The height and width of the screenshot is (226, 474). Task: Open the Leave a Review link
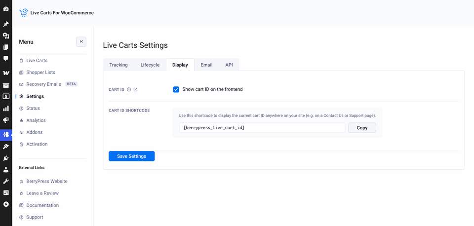(42, 193)
